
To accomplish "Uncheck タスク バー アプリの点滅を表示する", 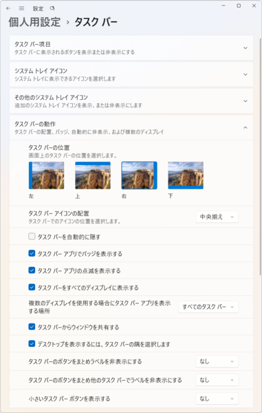I will coord(32,271).
